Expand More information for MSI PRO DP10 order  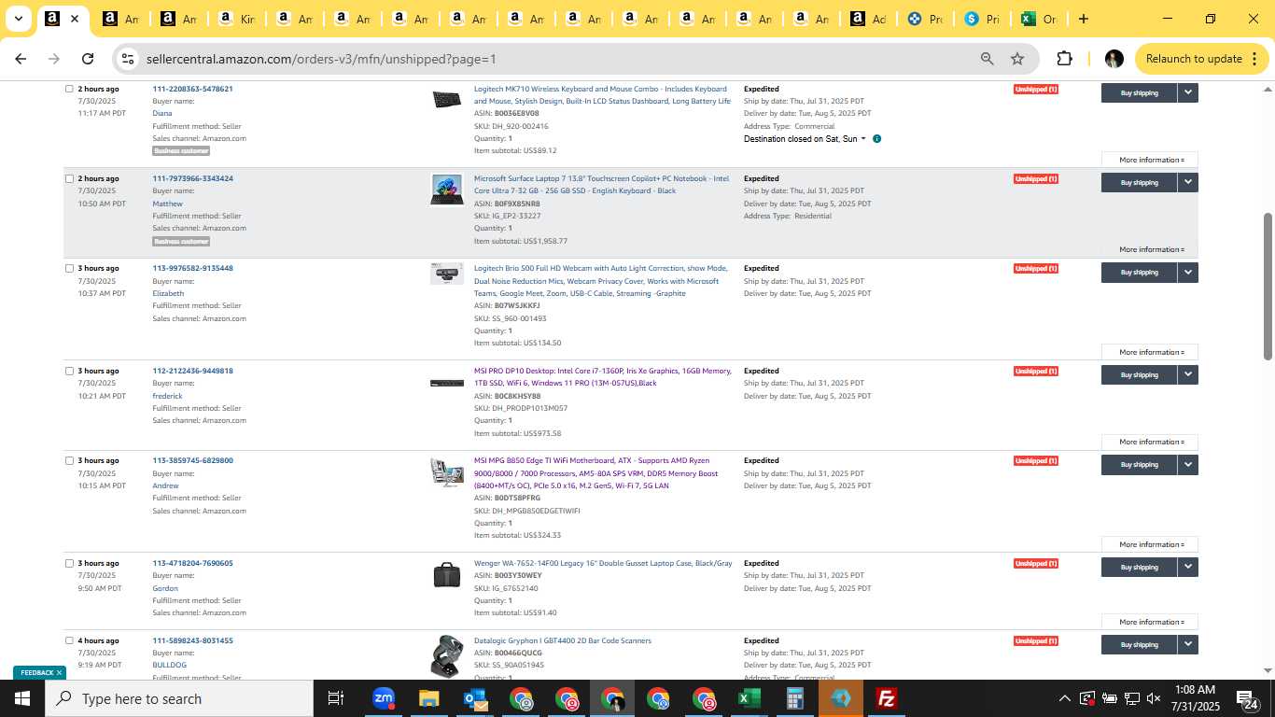(1150, 443)
